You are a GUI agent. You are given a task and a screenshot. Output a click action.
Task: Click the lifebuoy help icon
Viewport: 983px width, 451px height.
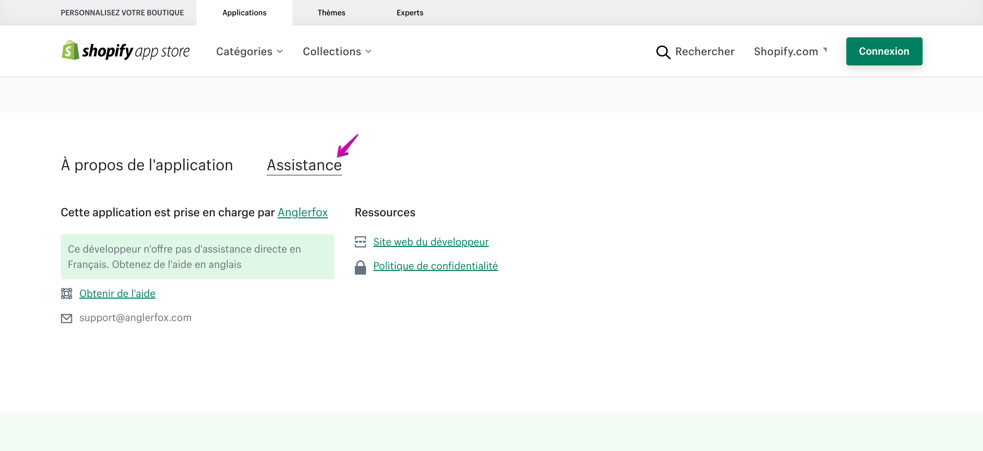[x=67, y=294]
